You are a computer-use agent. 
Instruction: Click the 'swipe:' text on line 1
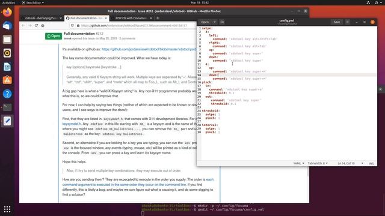point(207,28)
